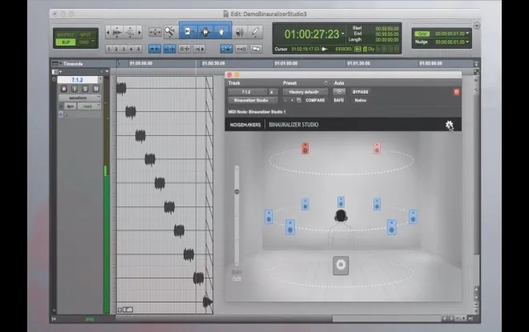The height and width of the screenshot is (332, 529).
Task: Select the front left blue speaker
Action: coord(305,204)
